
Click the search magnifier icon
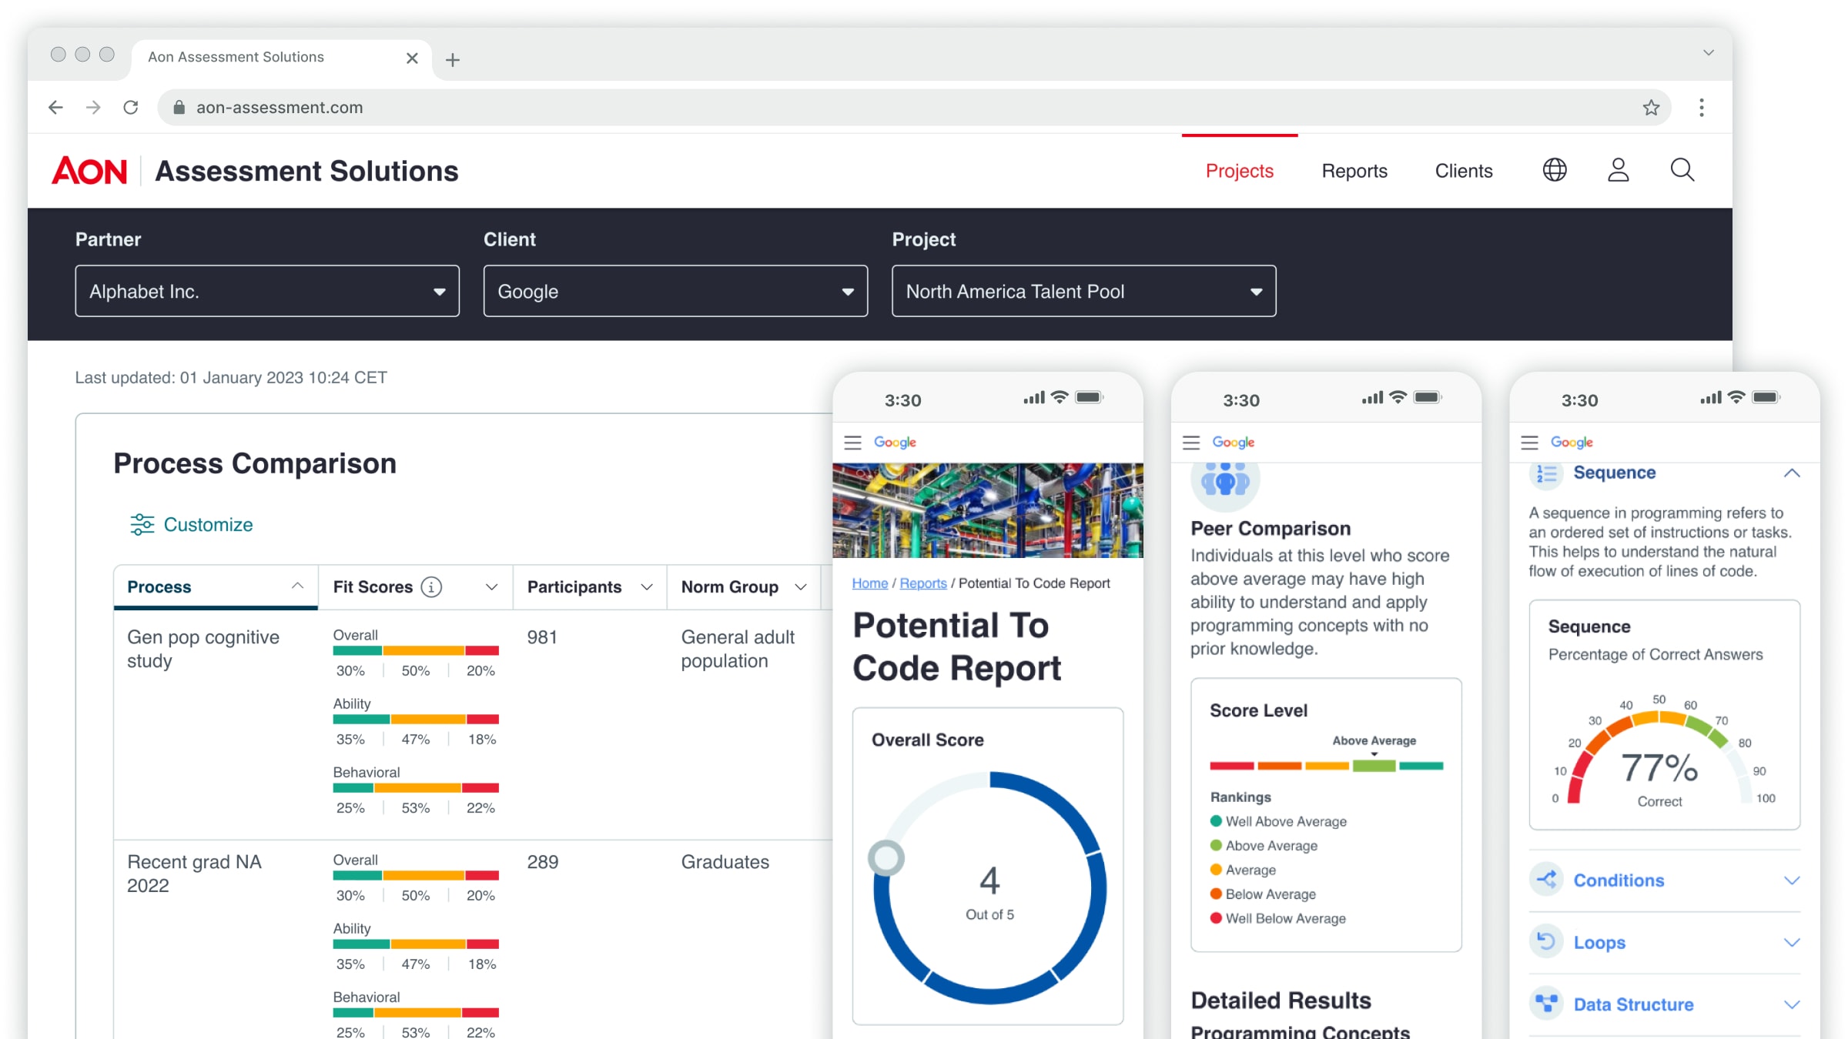pos(1682,170)
